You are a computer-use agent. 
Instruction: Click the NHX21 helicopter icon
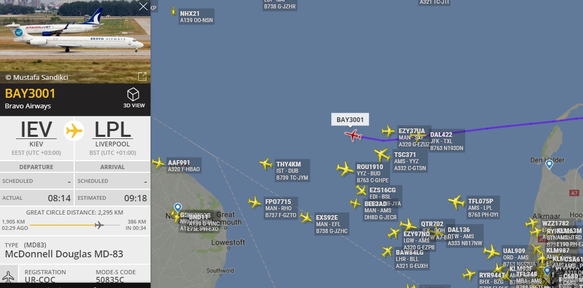[174, 11]
